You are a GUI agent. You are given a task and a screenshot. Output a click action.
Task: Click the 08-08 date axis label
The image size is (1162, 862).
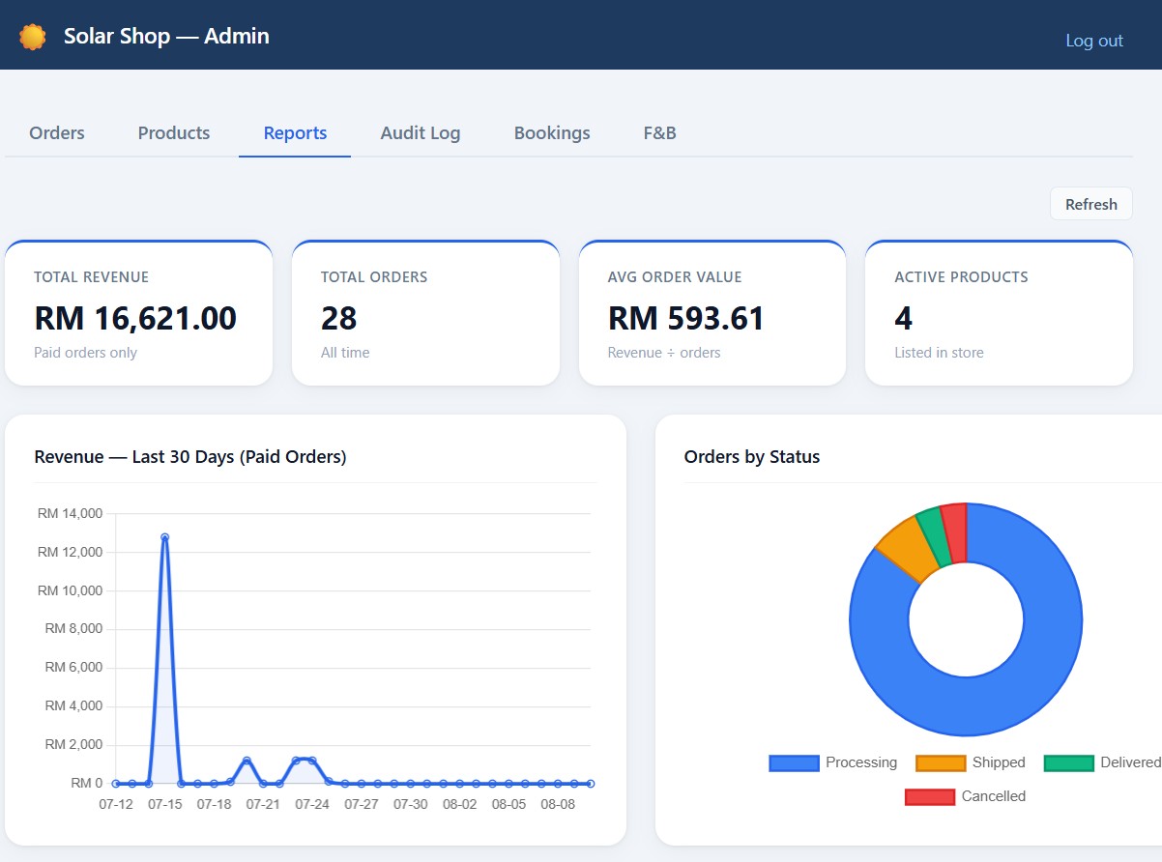pyautogui.click(x=558, y=804)
